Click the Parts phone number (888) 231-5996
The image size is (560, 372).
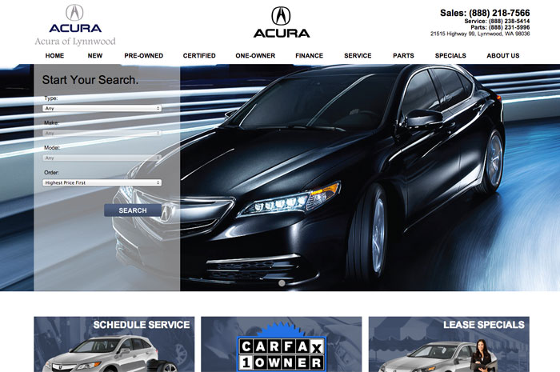coord(509,27)
